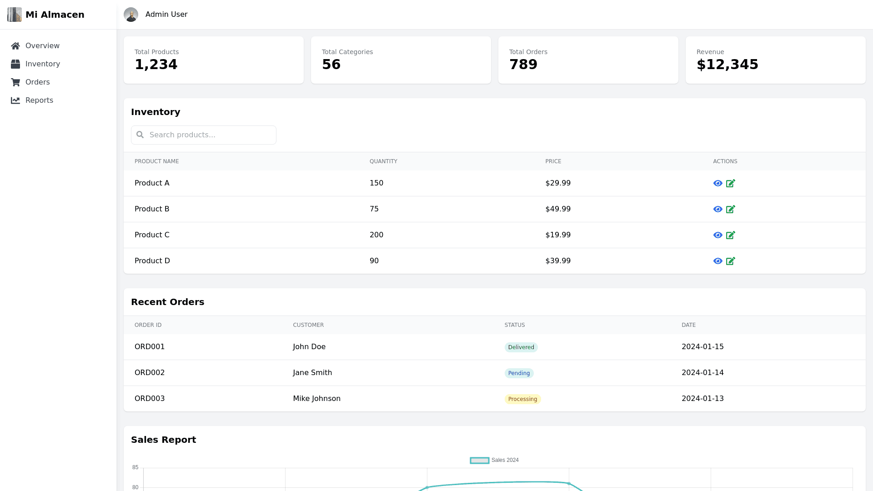Viewport: 873px width, 491px height.
Task: Click the Processing status badge for ORD003
Action: (522, 399)
